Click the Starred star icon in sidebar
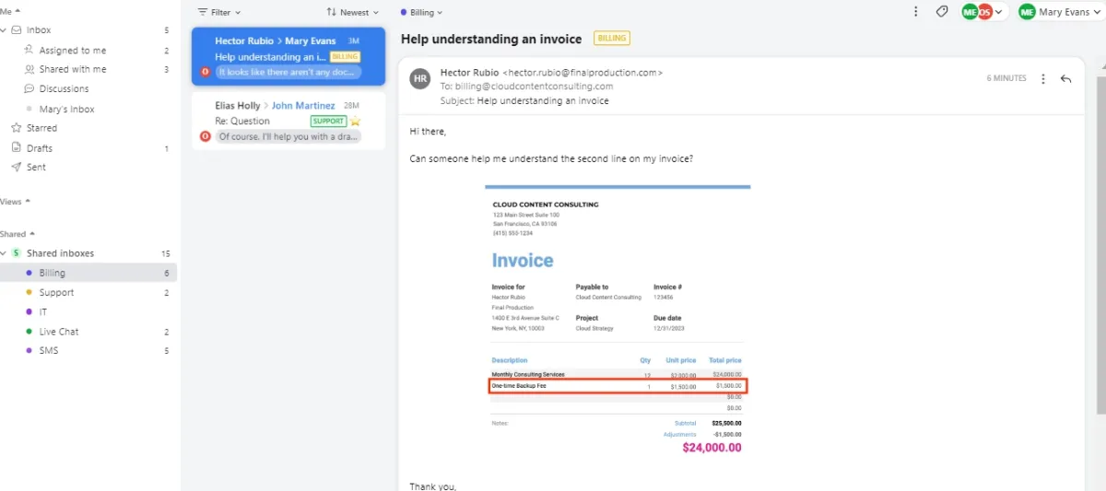 coord(16,128)
